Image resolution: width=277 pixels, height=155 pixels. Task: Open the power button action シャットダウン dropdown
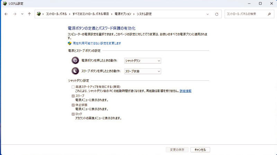pos(142,61)
